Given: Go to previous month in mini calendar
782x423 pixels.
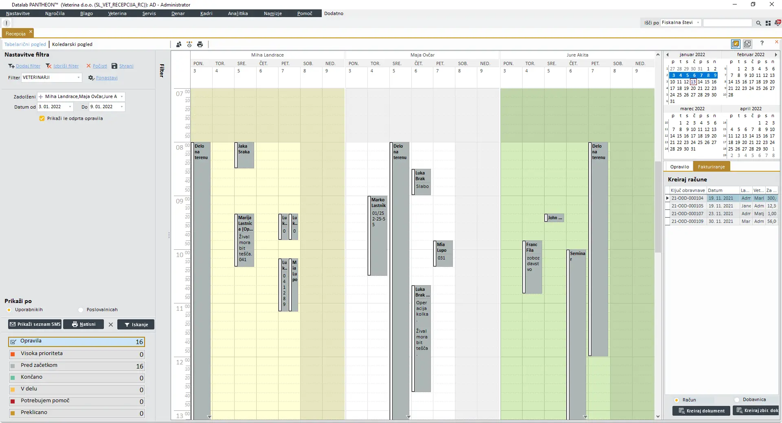Looking at the screenshot, I should click(x=668, y=55).
